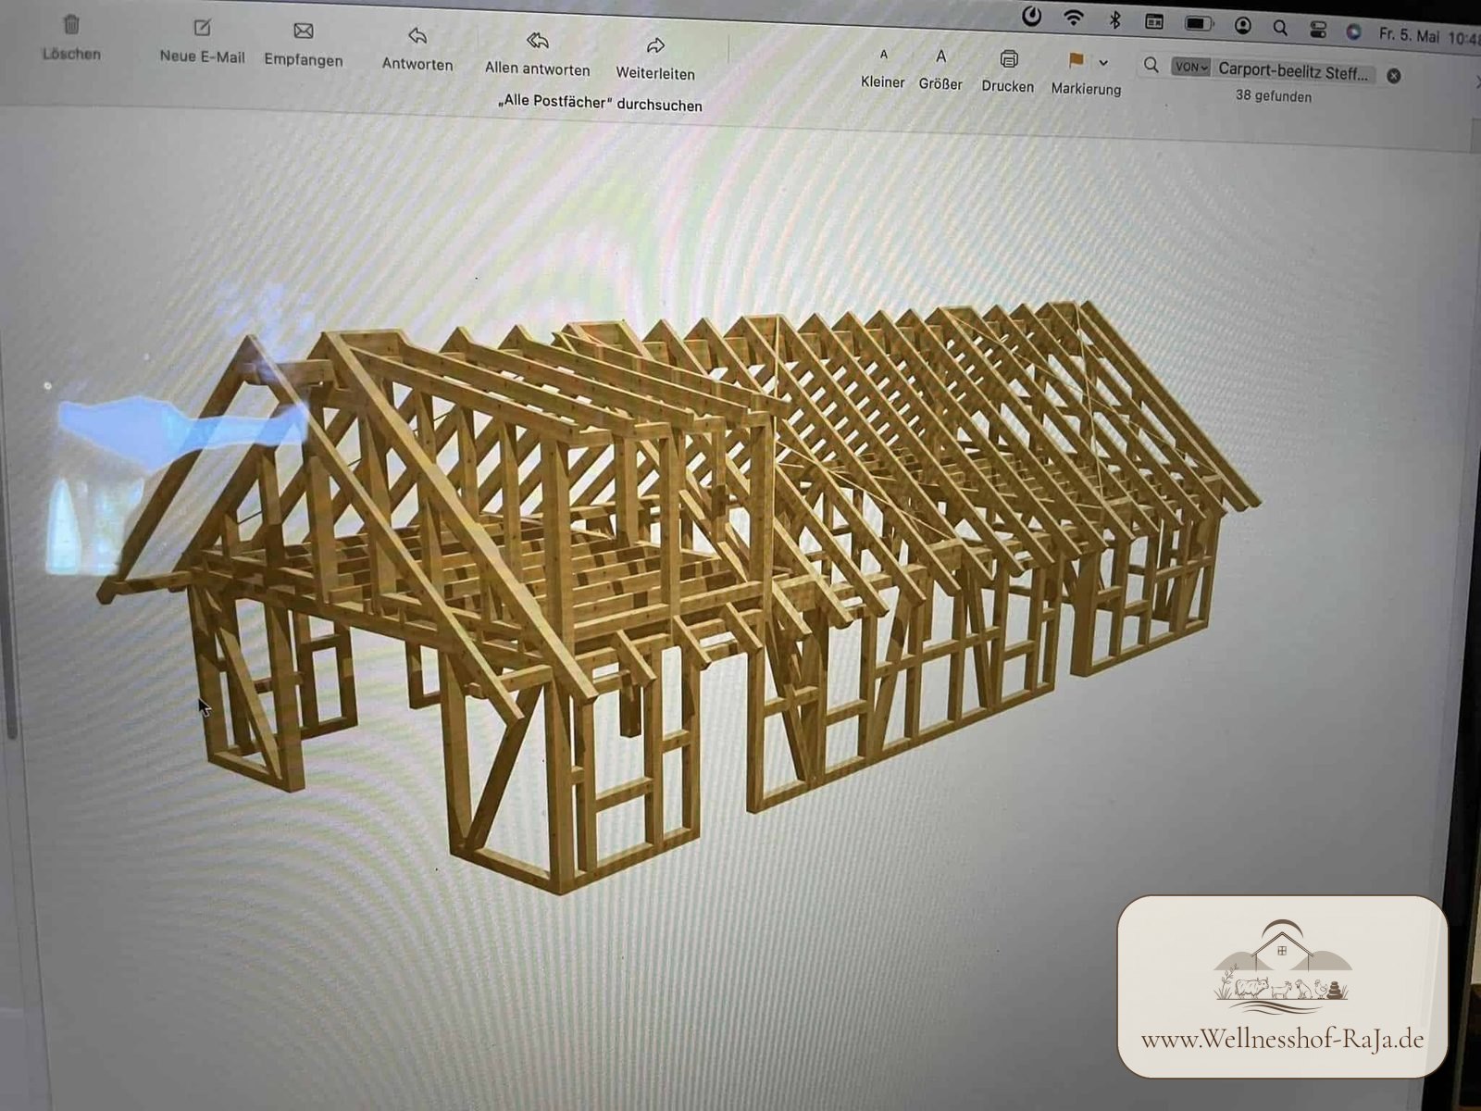The height and width of the screenshot is (1111, 1481).
Task: Increase text size with Größer icon
Action: pyautogui.click(x=940, y=56)
